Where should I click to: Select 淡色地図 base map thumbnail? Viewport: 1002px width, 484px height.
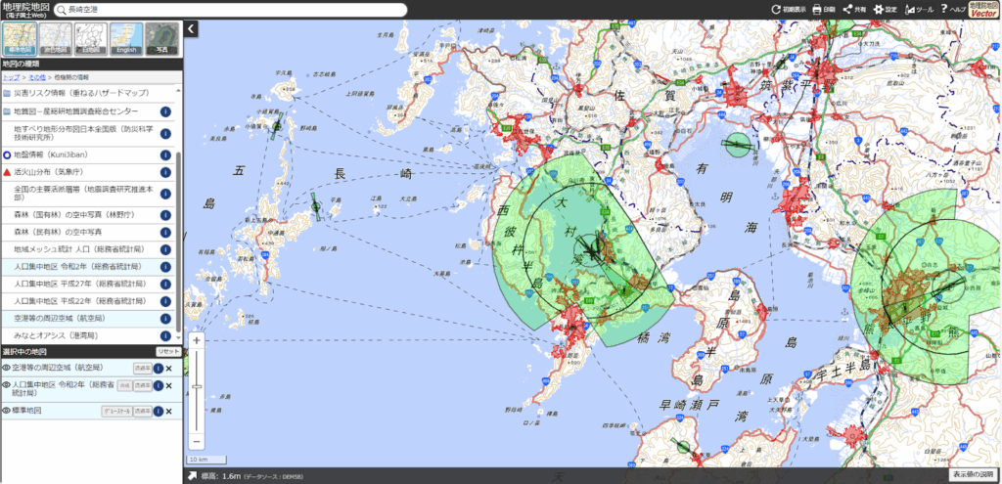(x=56, y=38)
